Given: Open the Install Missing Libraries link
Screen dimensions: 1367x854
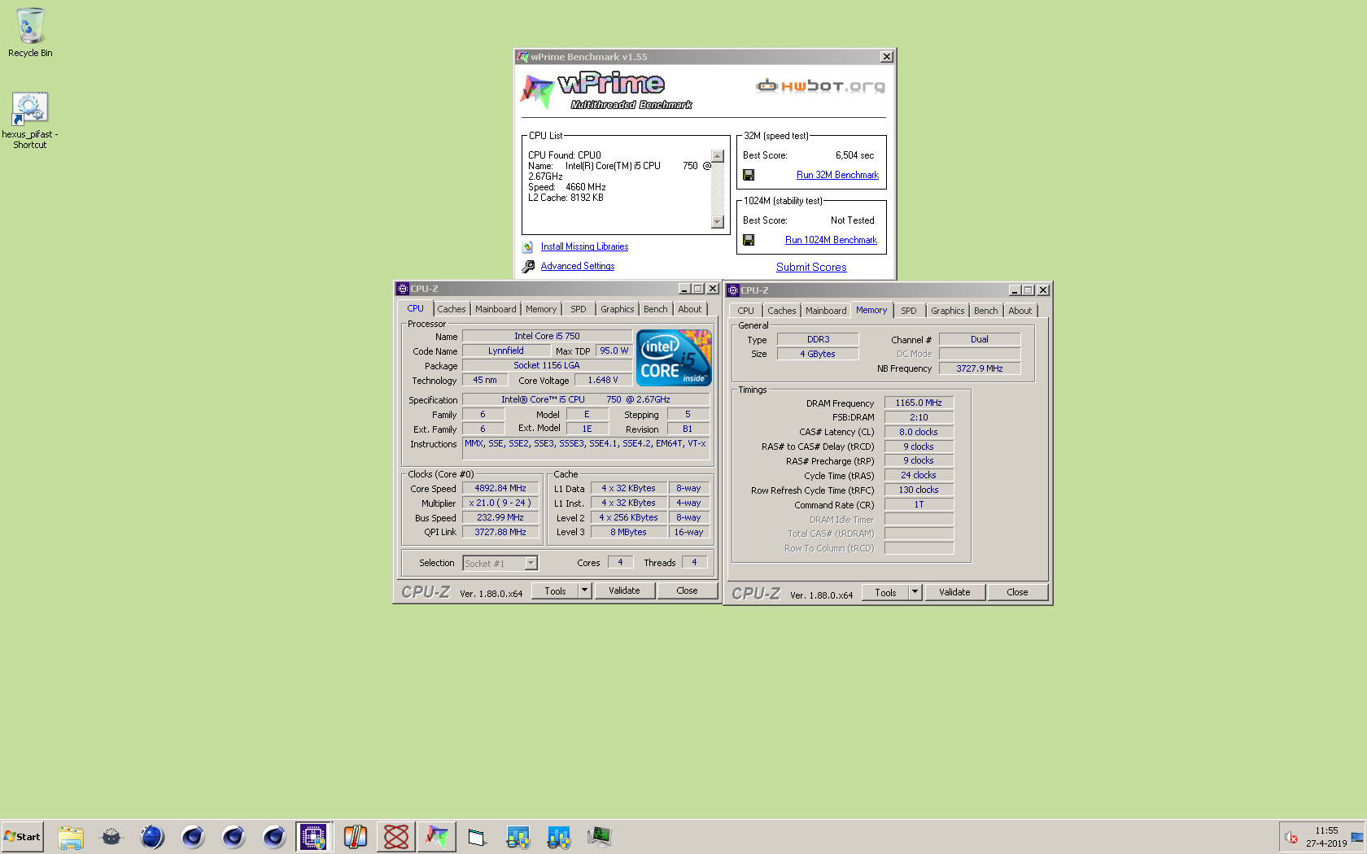Looking at the screenshot, I should [x=584, y=246].
